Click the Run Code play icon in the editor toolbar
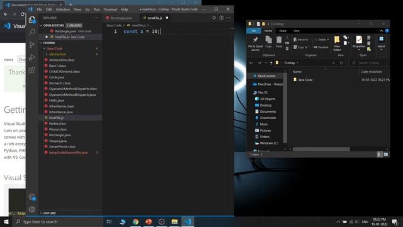The width and height of the screenshot is (403, 227). coord(214,18)
